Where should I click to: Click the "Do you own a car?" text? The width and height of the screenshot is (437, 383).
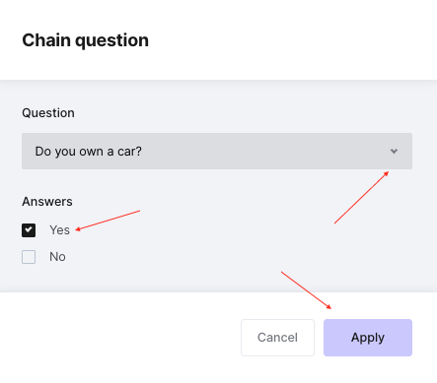coord(88,152)
